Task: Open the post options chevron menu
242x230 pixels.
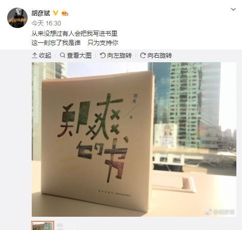Action: point(233,10)
